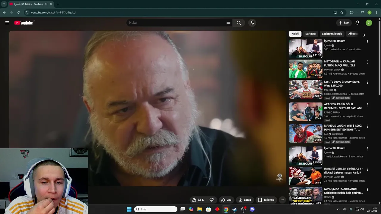Open the YouTube account avatar menu
The image size is (381, 214).
pyautogui.click(x=369, y=23)
